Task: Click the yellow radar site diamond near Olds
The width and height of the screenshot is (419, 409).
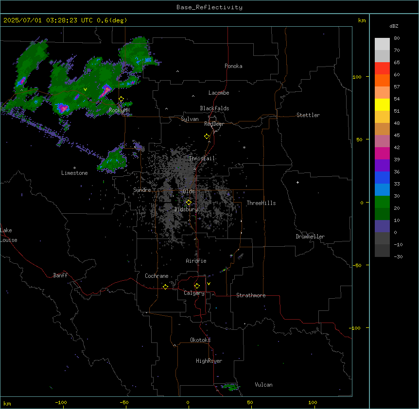Action: [x=189, y=203]
